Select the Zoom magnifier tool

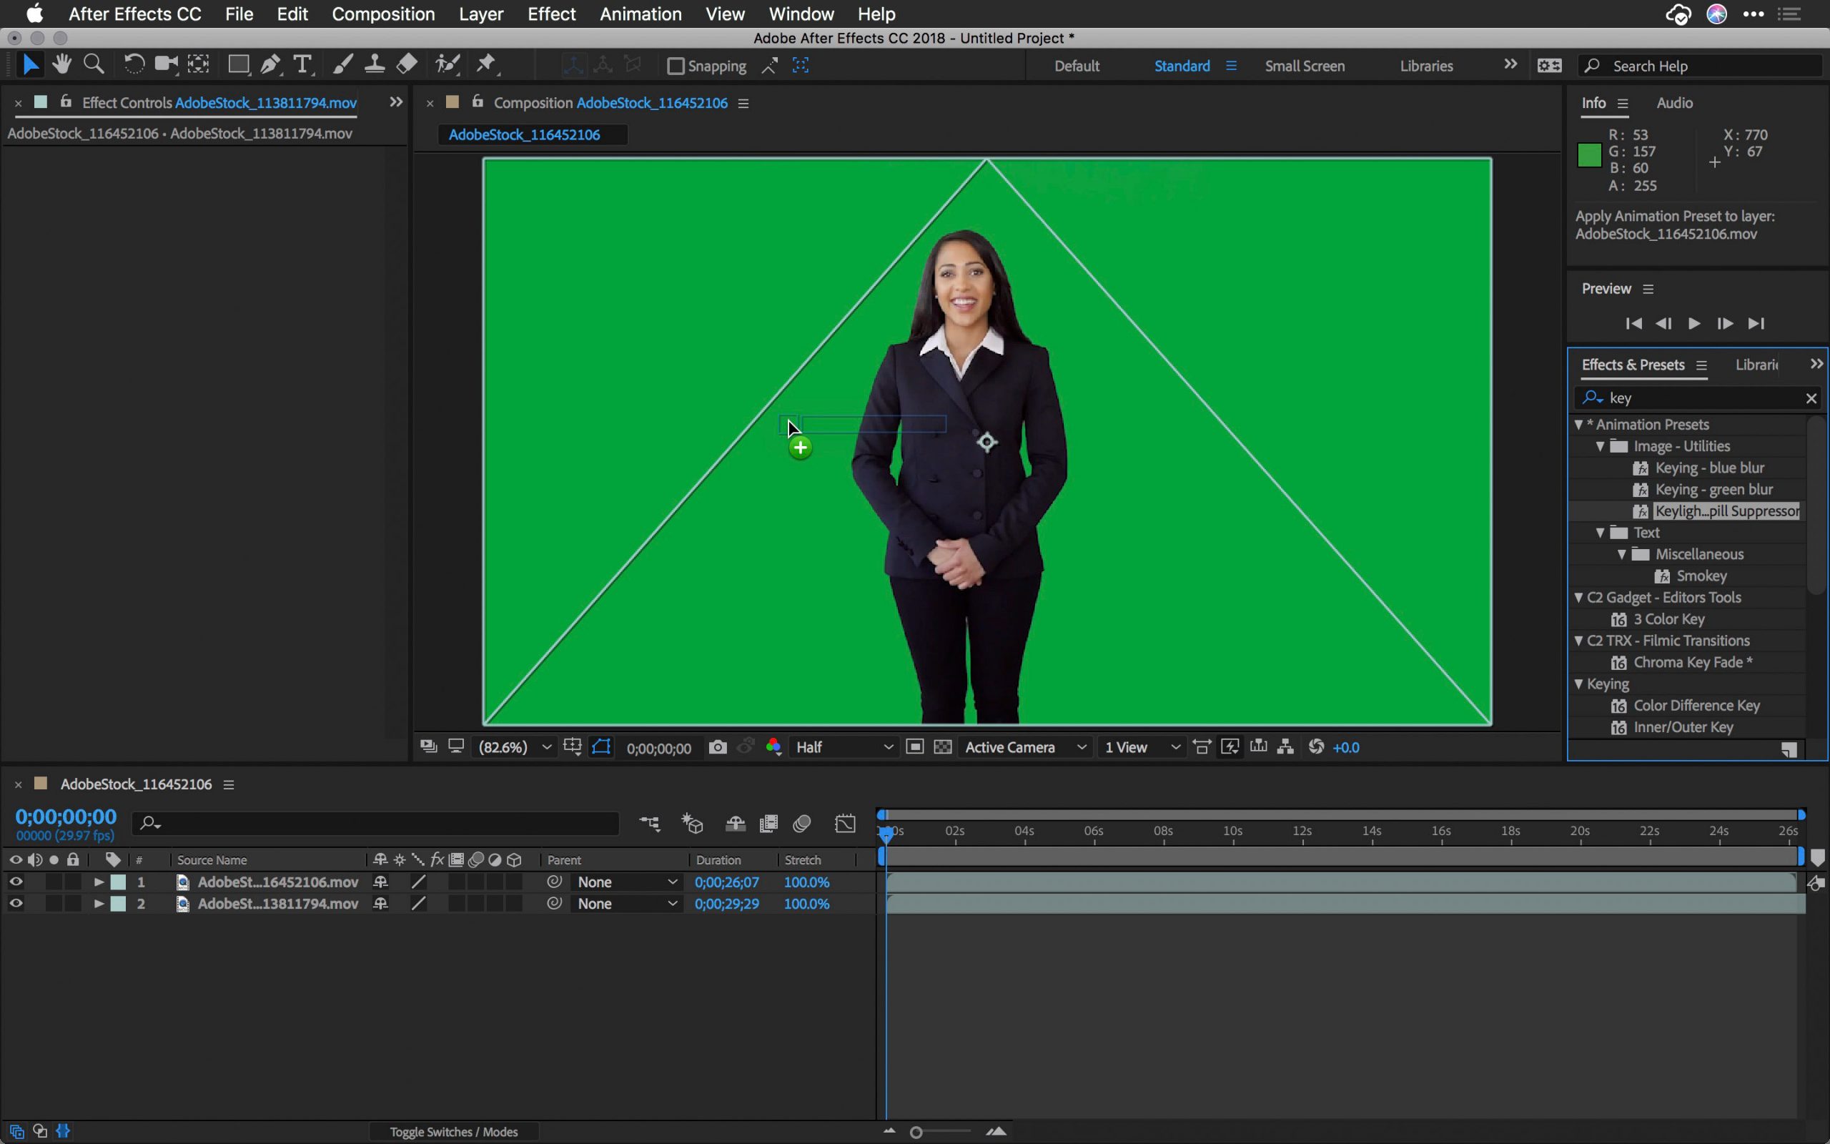[x=94, y=65]
